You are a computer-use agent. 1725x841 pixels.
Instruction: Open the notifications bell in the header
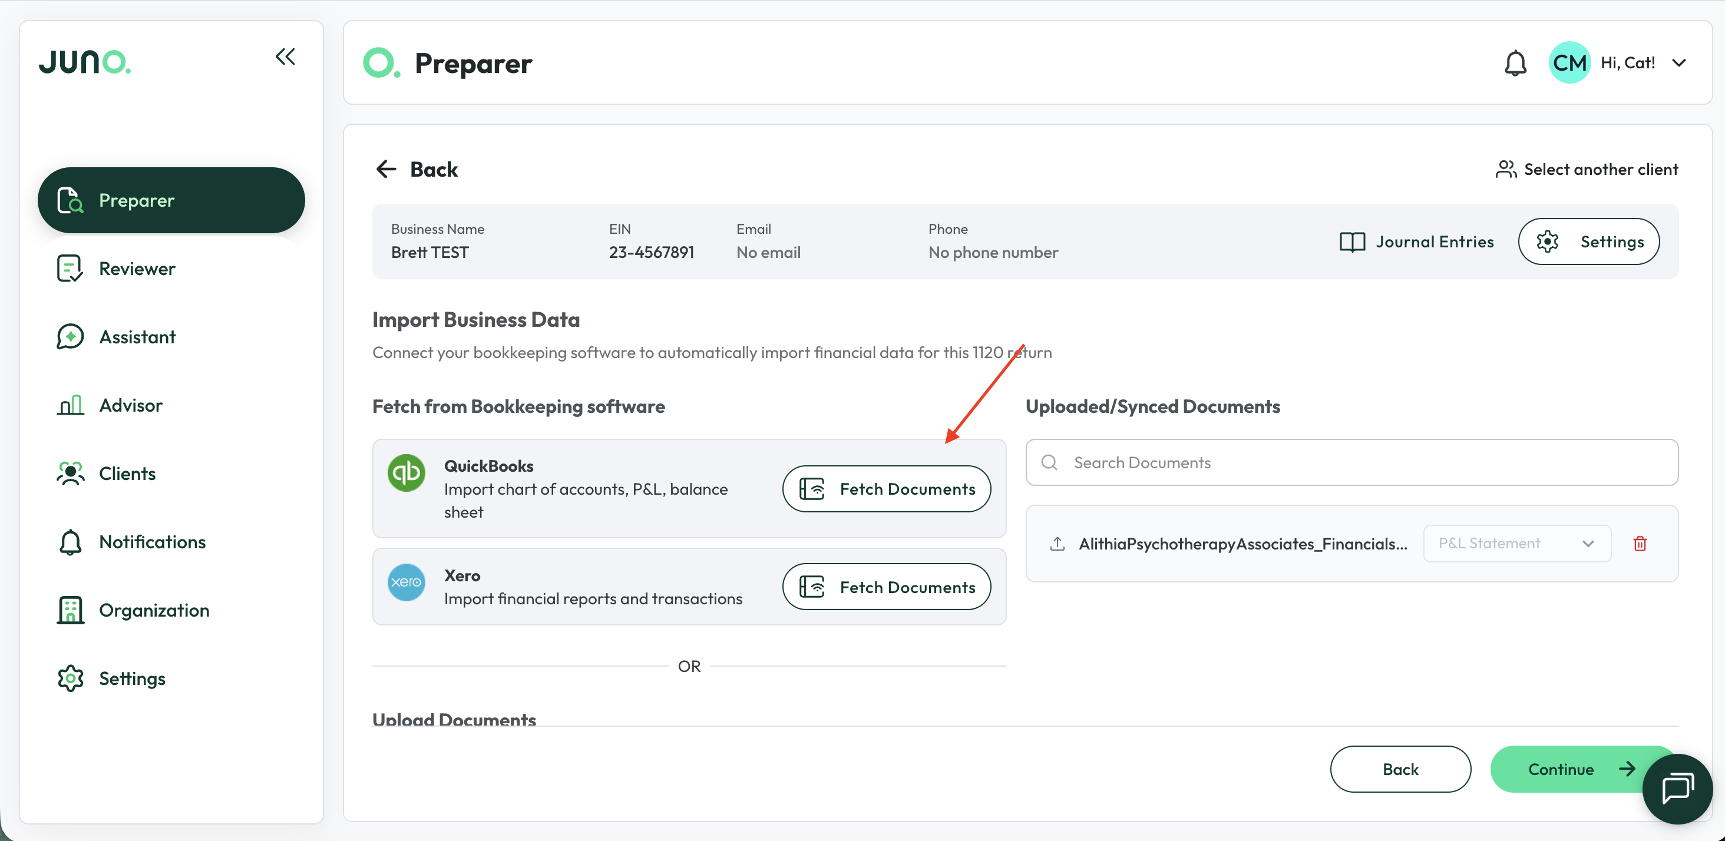pos(1515,63)
